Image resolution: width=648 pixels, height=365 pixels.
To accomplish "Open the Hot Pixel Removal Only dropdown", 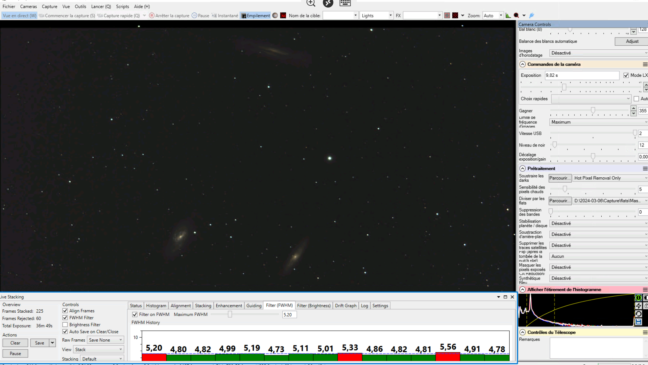I will 610,178.
